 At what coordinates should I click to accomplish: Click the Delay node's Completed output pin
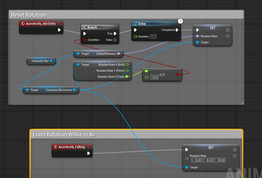(x=177, y=30)
